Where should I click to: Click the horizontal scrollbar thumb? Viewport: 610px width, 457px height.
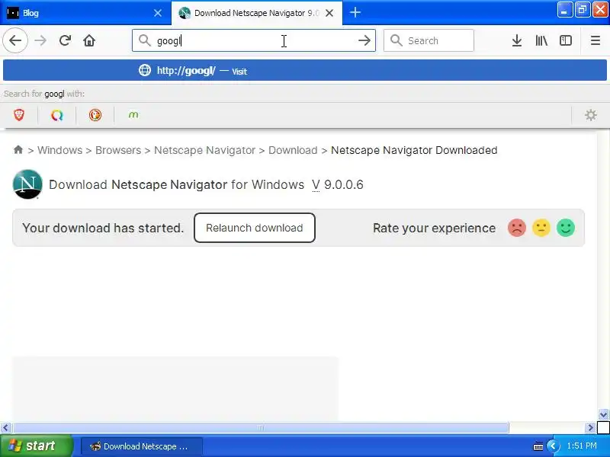coord(260,428)
